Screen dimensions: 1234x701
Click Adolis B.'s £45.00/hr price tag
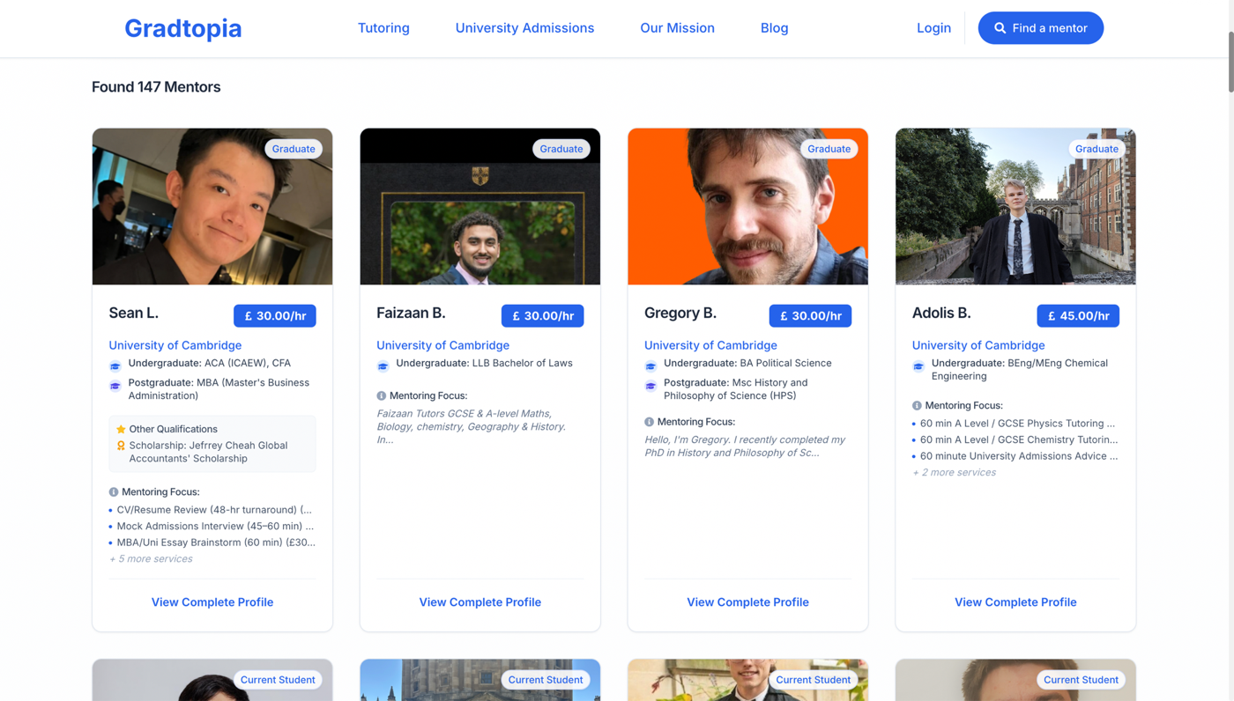tap(1078, 315)
